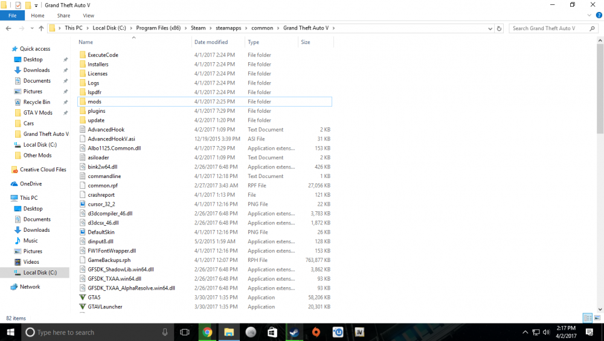Open the File ribbon tab
The height and width of the screenshot is (341, 604).
12,16
